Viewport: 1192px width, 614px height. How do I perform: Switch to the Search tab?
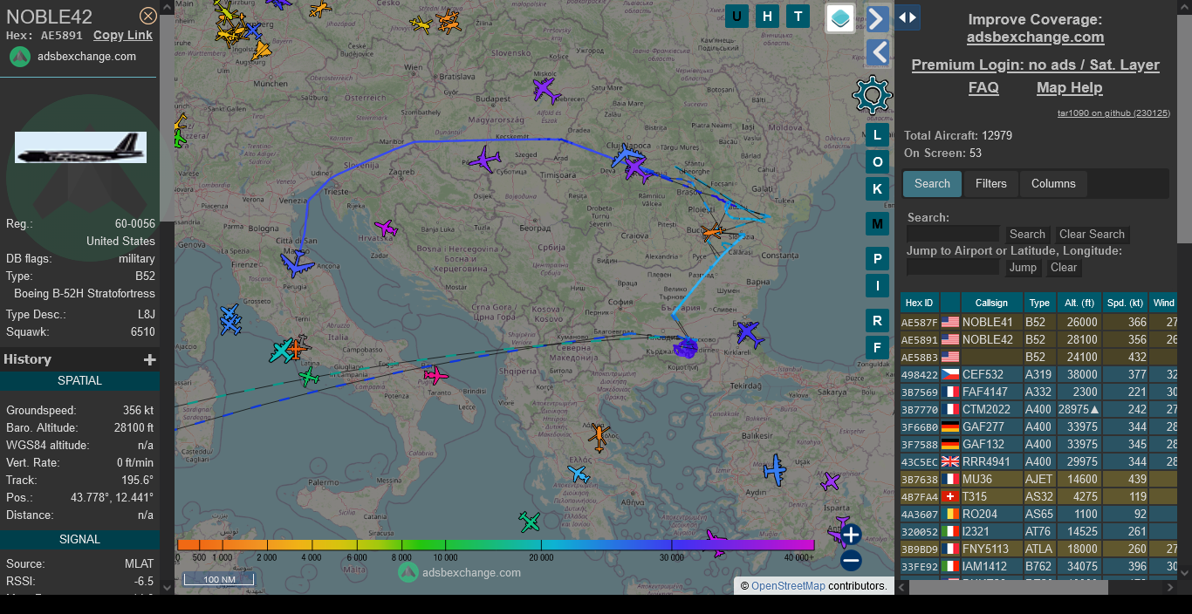point(932,184)
